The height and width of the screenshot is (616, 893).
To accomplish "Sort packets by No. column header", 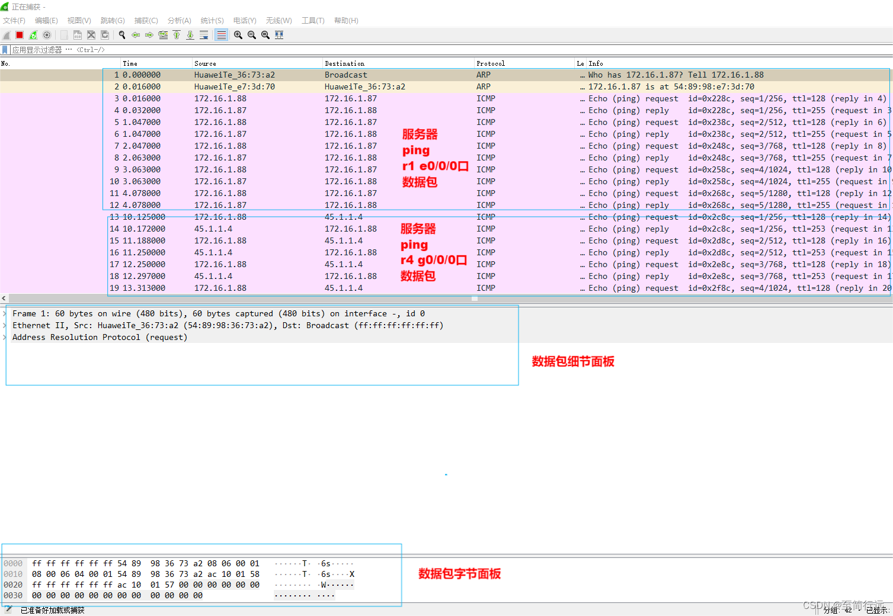I will coord(60,63).
